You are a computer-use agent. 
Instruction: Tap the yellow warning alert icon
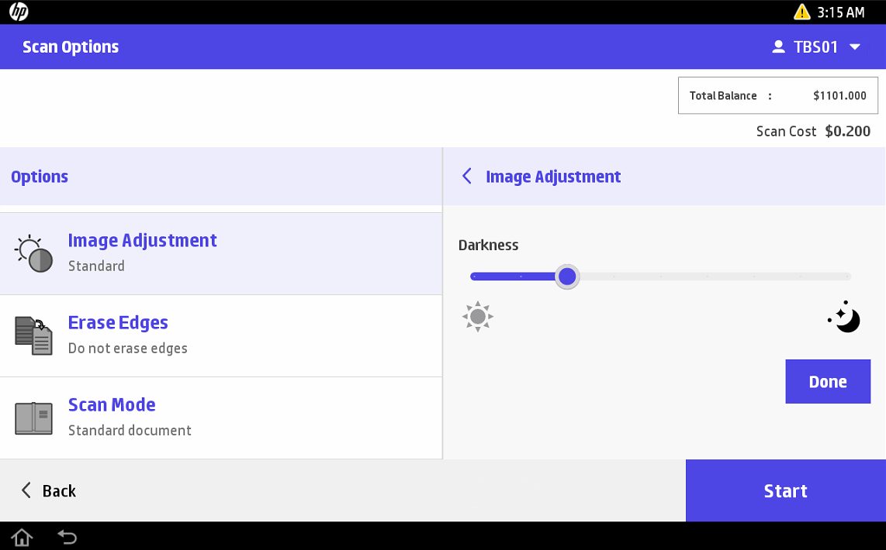801,12
